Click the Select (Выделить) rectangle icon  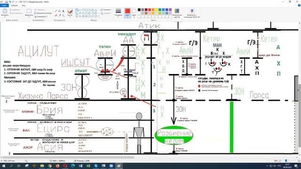(29, 11)
